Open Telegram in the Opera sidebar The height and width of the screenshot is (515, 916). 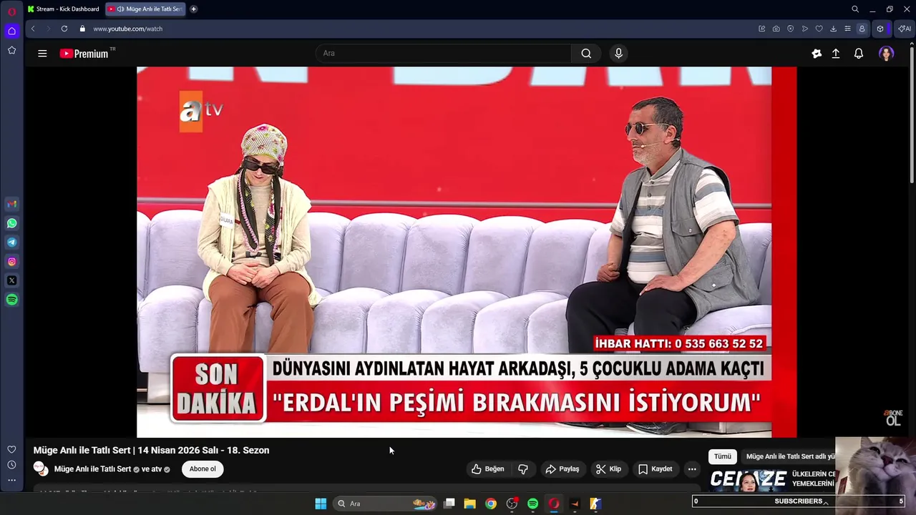[11, 242]
